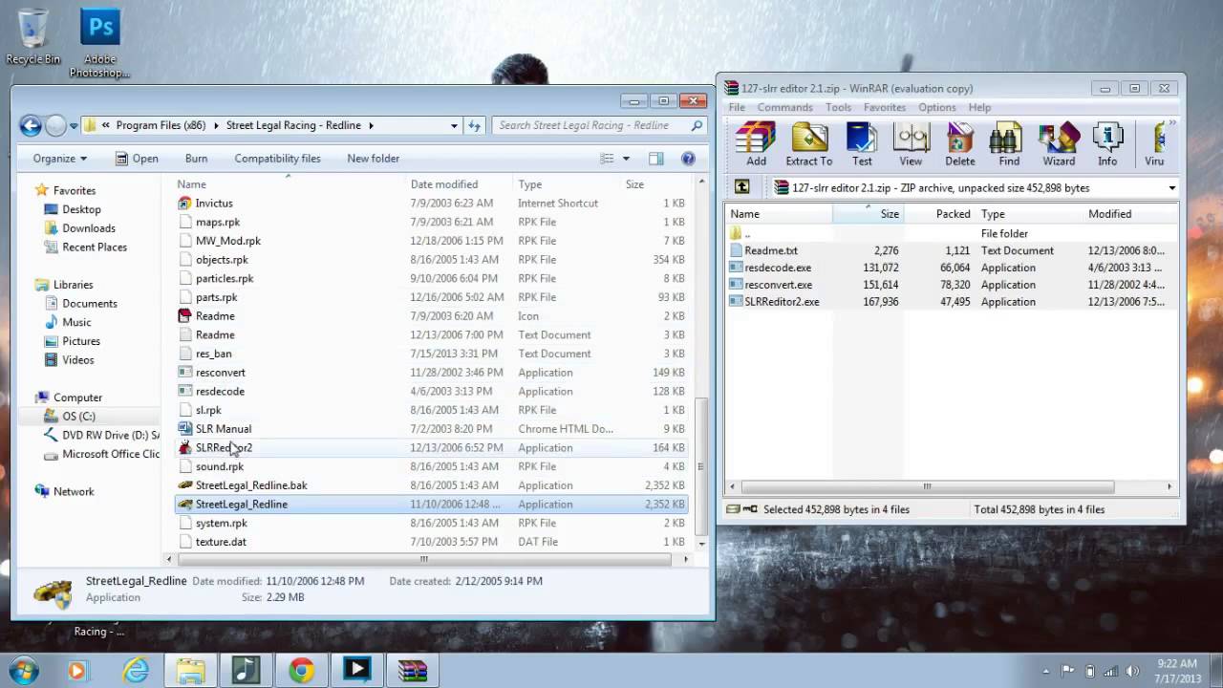Click the Windows Start orb
Viewport: 1223px width, 688px height.
tap(22, 670)
